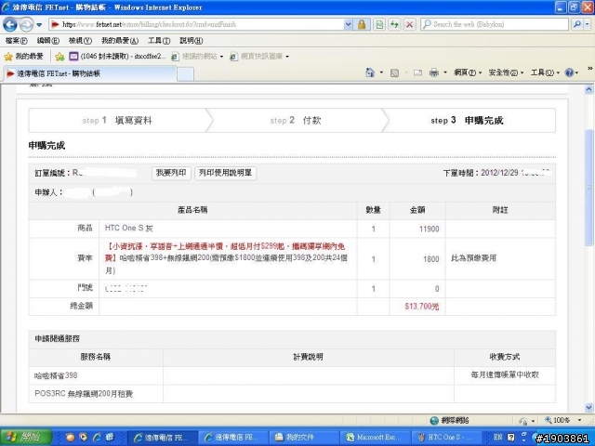Switch to the HTC One S taskbar button

pyautogui.click(x=446, y=438)
